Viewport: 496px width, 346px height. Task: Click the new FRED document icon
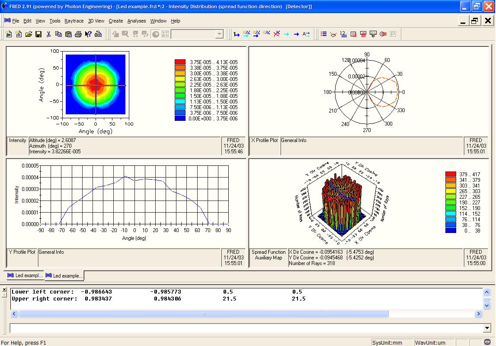[9, 34]
